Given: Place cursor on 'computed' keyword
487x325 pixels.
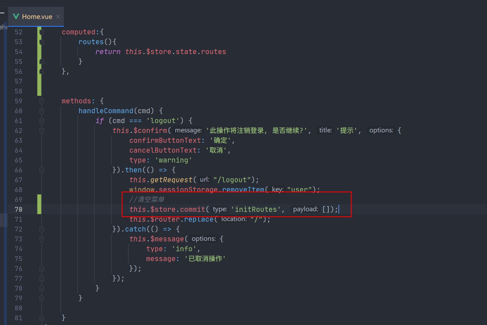Looking at the screenshot, I should click(x=79, y=32).
